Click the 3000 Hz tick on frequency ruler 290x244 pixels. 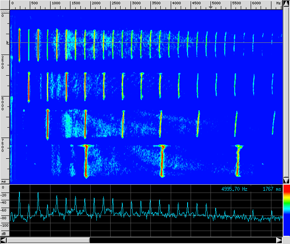(136, 3)
